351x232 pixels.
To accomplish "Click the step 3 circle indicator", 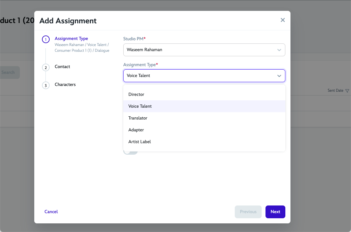I will (x=45, y=85).
